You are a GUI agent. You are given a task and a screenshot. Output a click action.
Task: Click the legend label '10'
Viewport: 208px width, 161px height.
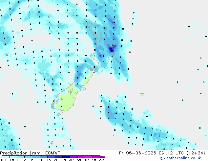[x=41, y=160]
